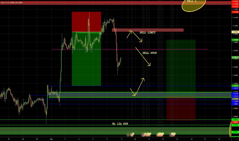Select the yellow arrow pointing up to SELL LIMIT

[x=129, y=34]
